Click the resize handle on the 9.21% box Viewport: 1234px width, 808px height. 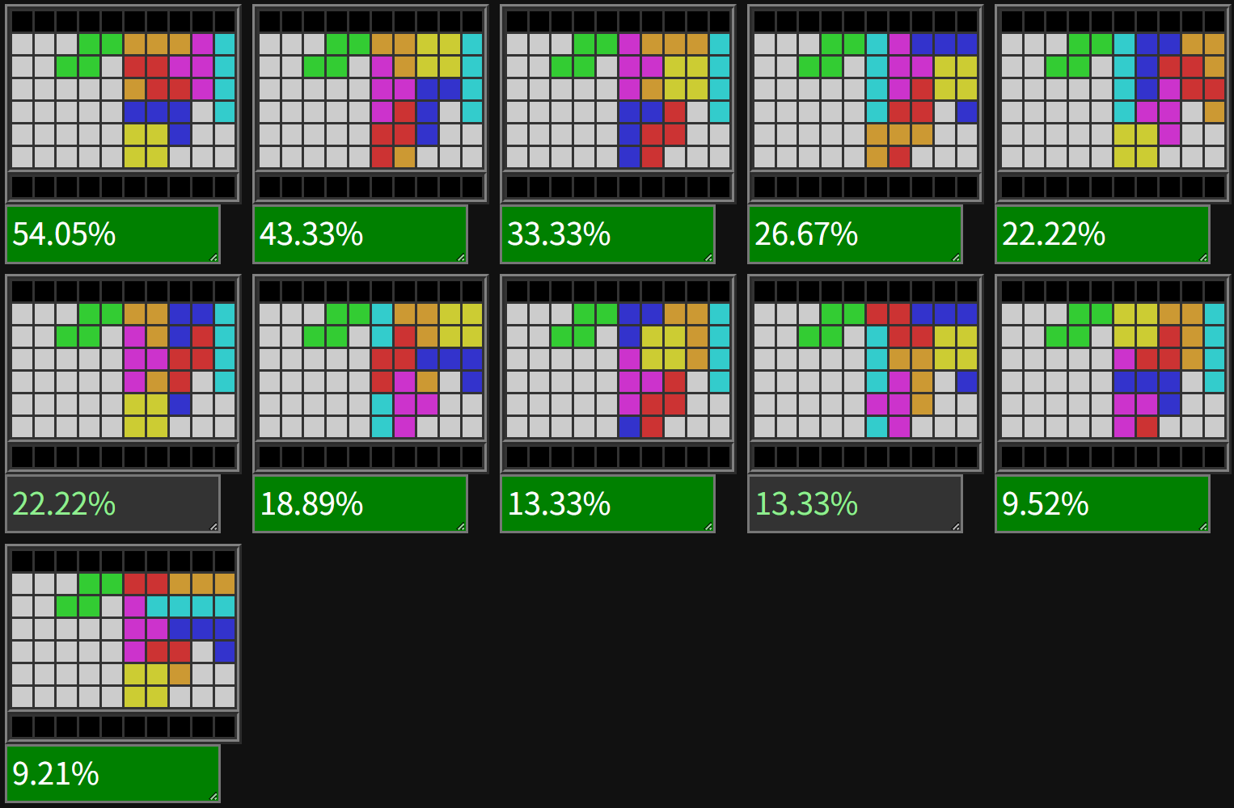(213, 797)
